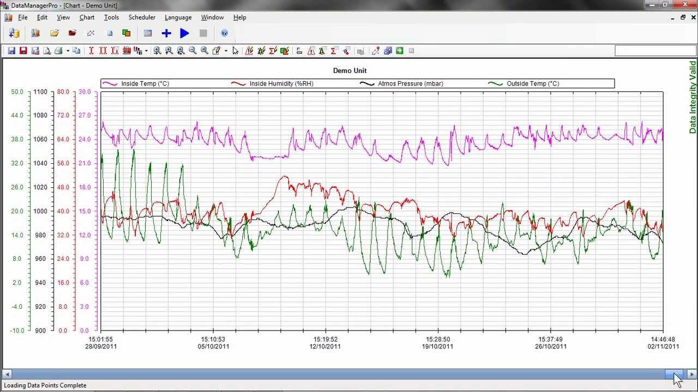Select the double red cursor bars icon
The image size is (698, 392).
point(103,51)
